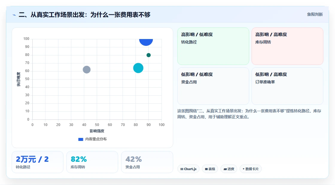Image resolution: width=335 pixels, height=185 pixels.
Task: Toggle the 内容重点分布 legend swatch
Action: click(80, 139)
